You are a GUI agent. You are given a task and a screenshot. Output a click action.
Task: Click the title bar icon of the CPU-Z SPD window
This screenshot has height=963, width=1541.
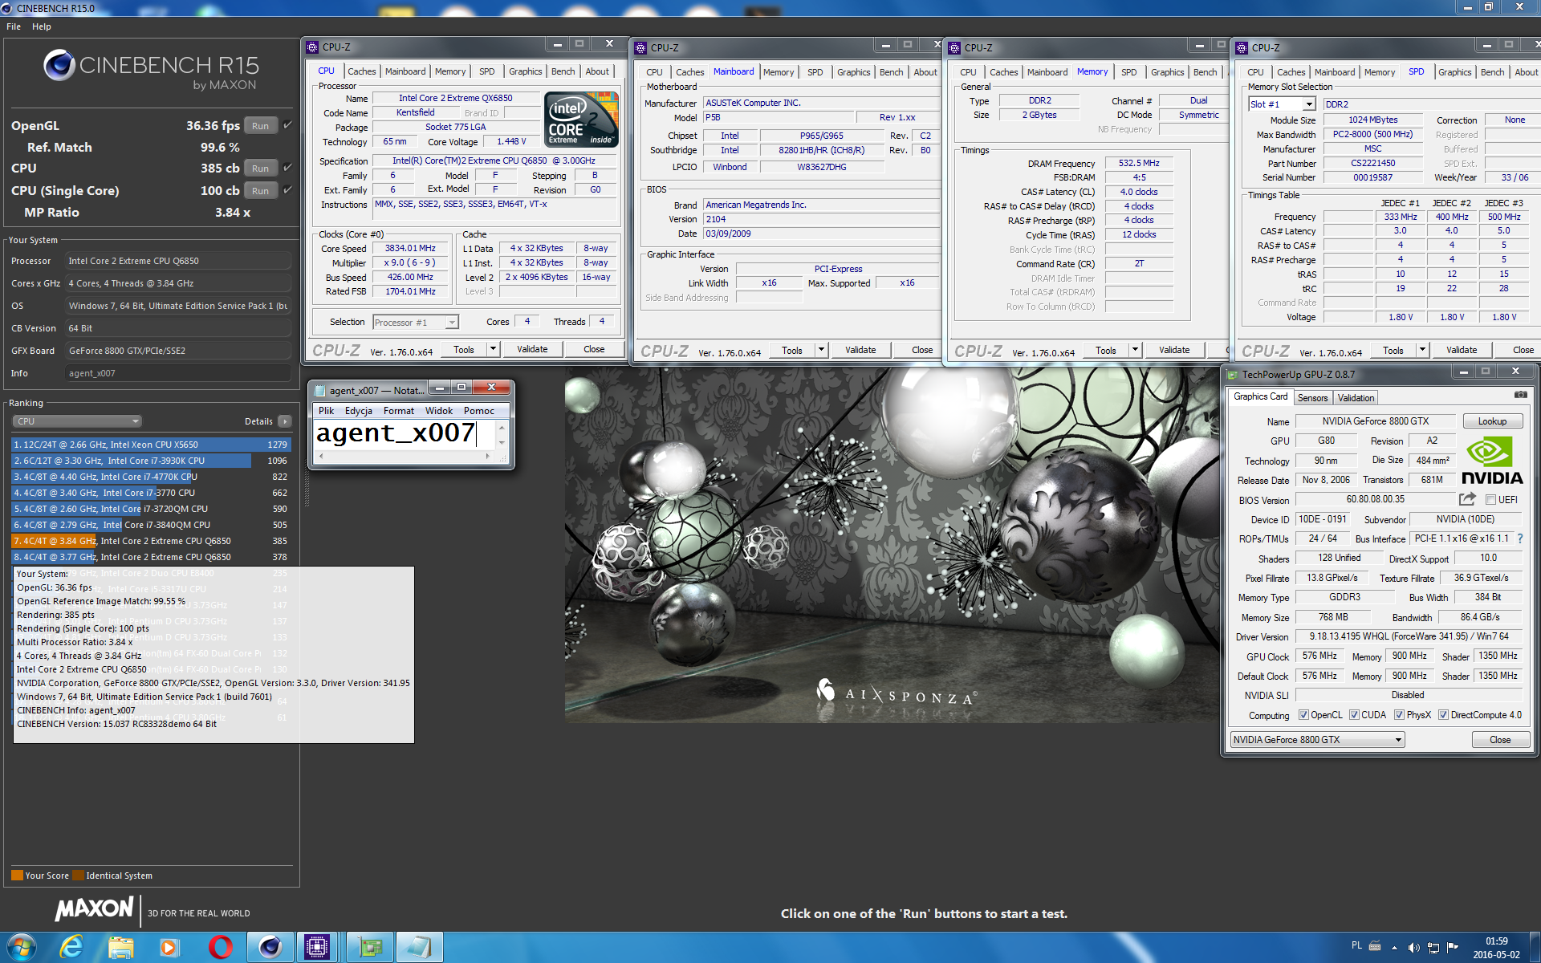click(1242, 48)
